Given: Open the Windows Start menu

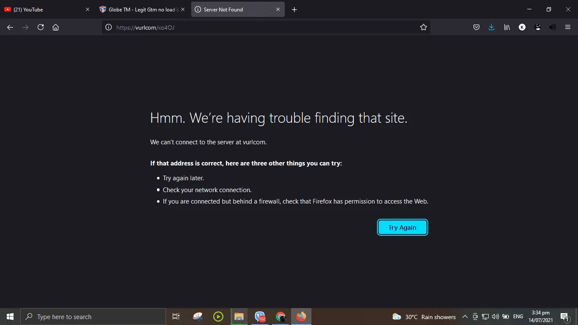Looking at the screenshot, I should (10, 317).
